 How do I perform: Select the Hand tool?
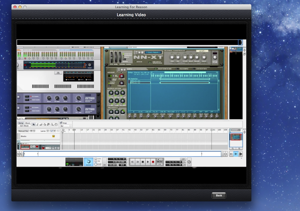[56, 124]
